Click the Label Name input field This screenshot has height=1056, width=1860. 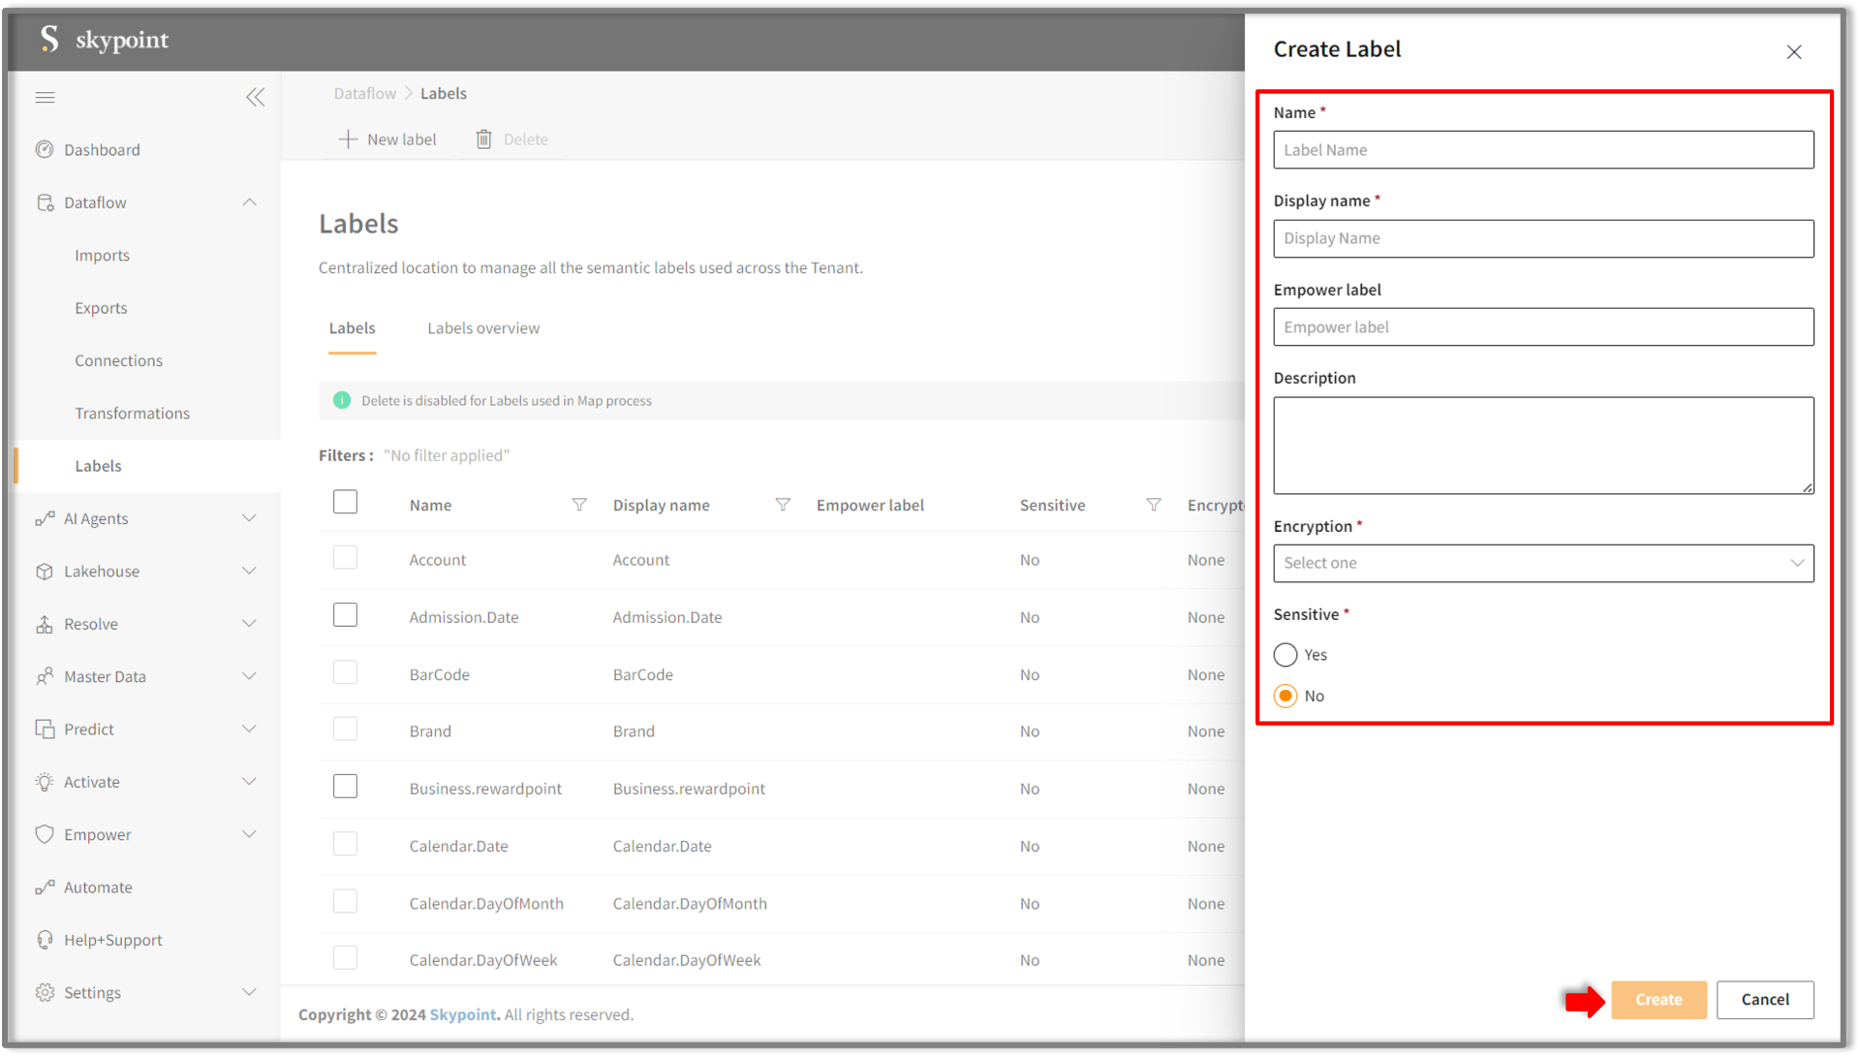(1543, 149)
